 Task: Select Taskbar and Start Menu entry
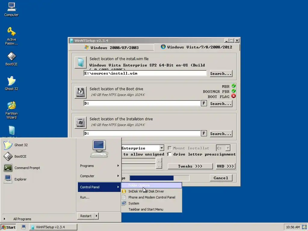pos(152,209)
